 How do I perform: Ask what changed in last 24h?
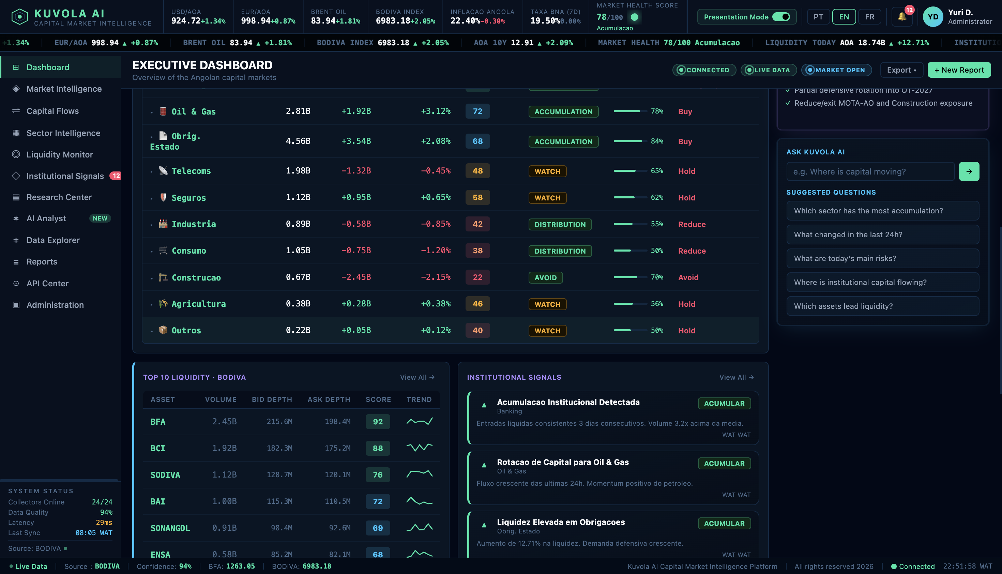(x=883, y=235)
